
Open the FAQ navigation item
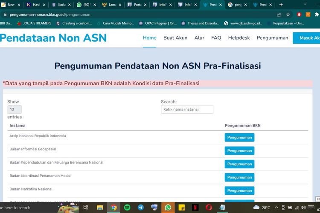(x=216, y=38)
